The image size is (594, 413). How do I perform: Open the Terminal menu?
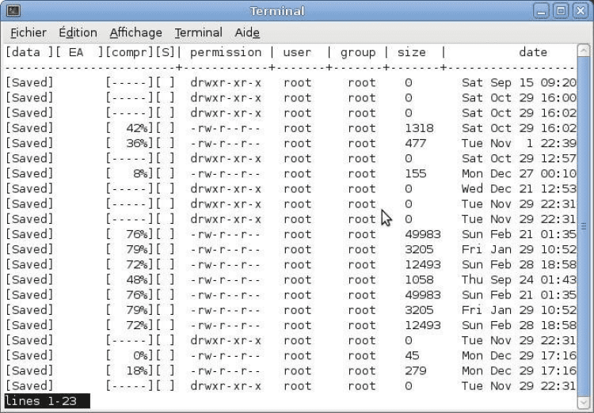pos(199,32)
